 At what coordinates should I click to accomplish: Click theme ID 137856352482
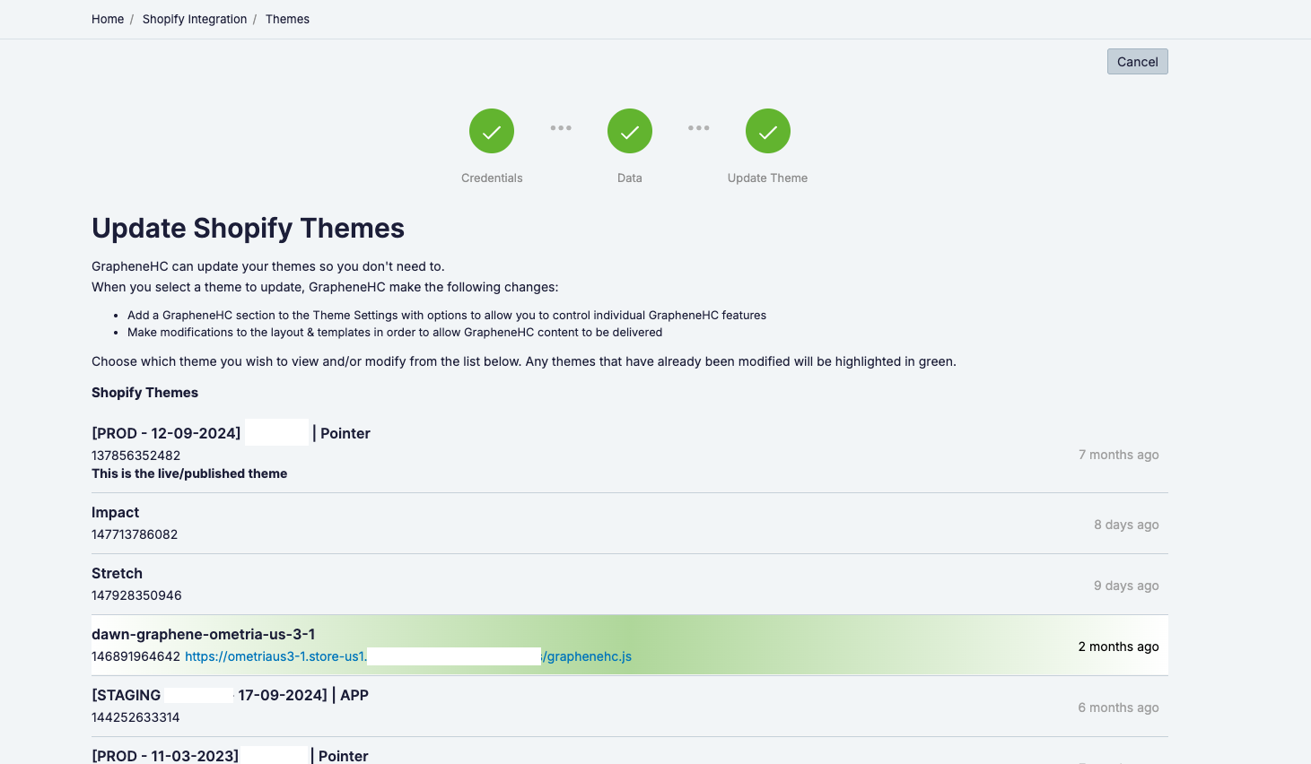point(135,456)
